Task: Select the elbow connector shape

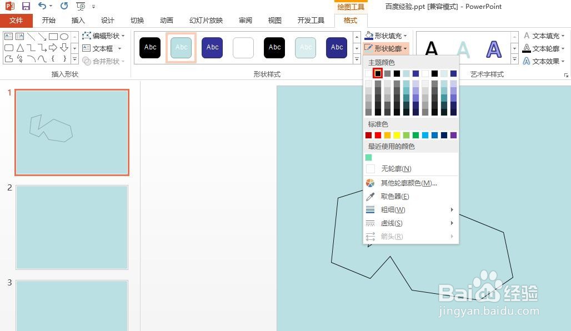Action: pyautogui.click(x=31, y=48)
